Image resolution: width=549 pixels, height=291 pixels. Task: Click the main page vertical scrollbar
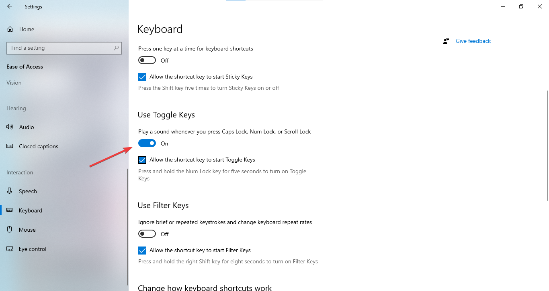(547, 145)
